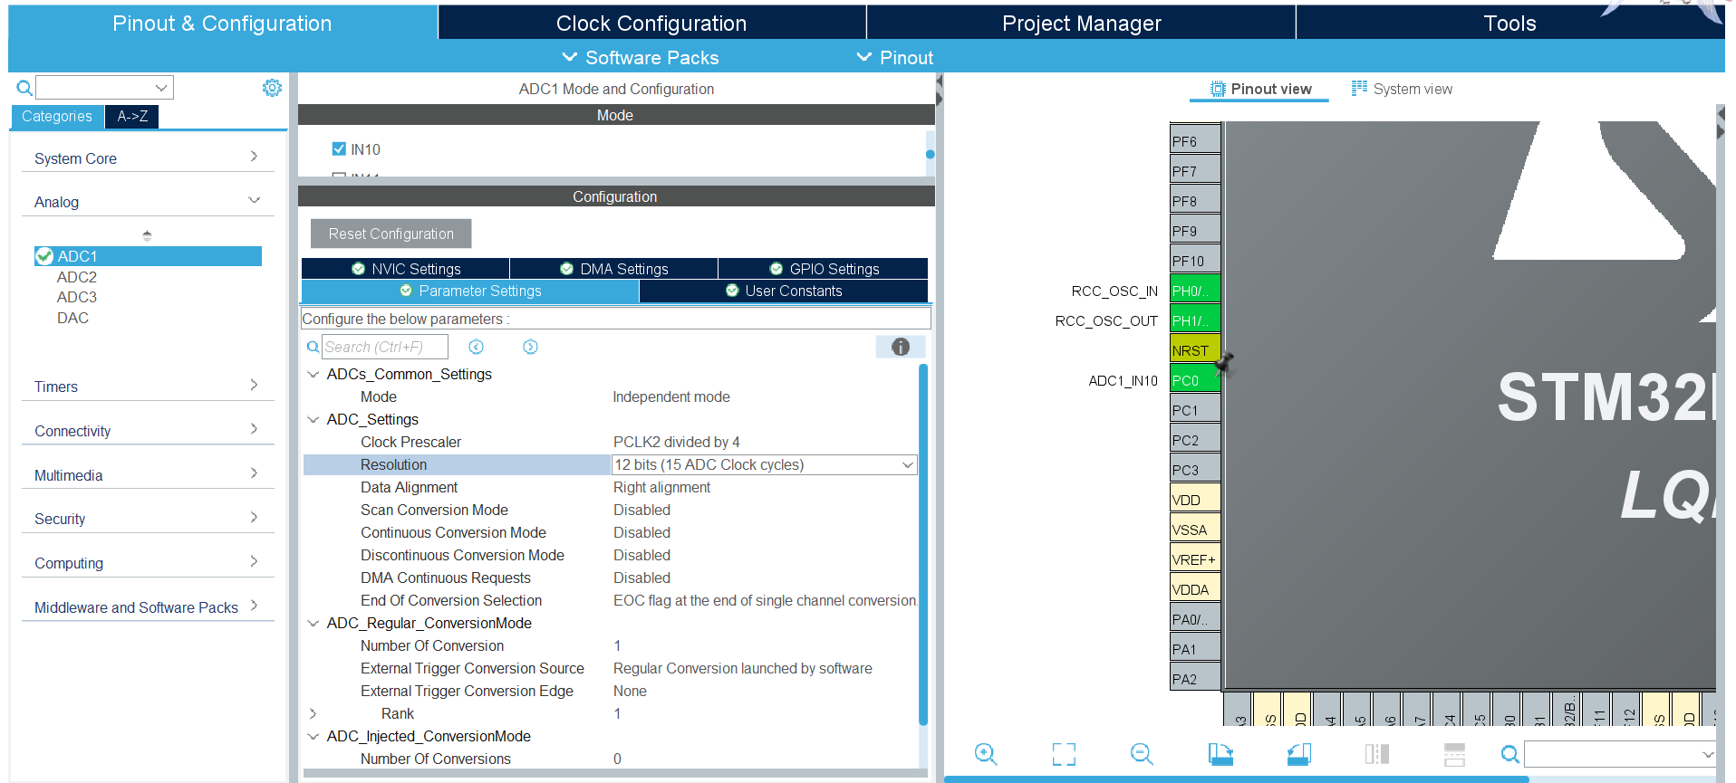Viewport: 1736px width, 783px height.
Task: Collapse the Analog category
Action: coord(148,201)
